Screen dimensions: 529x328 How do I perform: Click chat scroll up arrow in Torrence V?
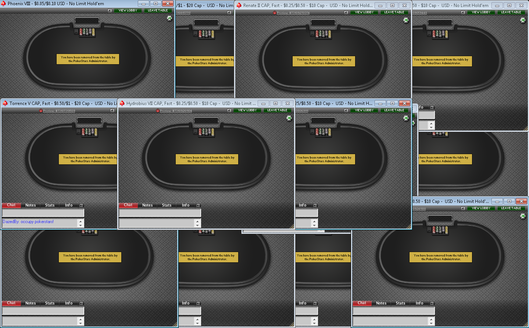pyautogui.click(x=81, y=221)
